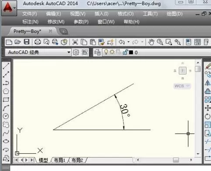Screen dimensions: 211x171
Task: Click the Undo arrow icon
Action: pyautogui.click(x=122, y=42)
